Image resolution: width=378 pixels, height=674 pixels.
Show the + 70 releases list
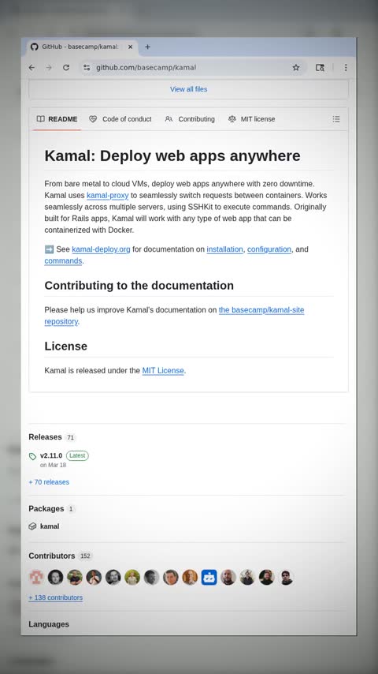[x=49, y=482]
